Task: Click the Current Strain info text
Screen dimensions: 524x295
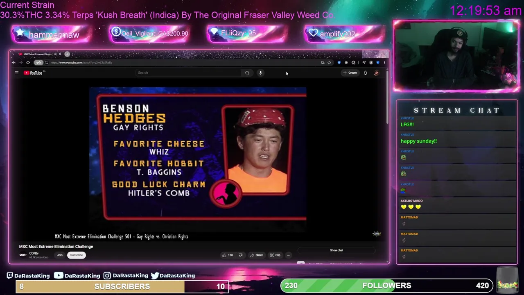Action: (167, 11)
